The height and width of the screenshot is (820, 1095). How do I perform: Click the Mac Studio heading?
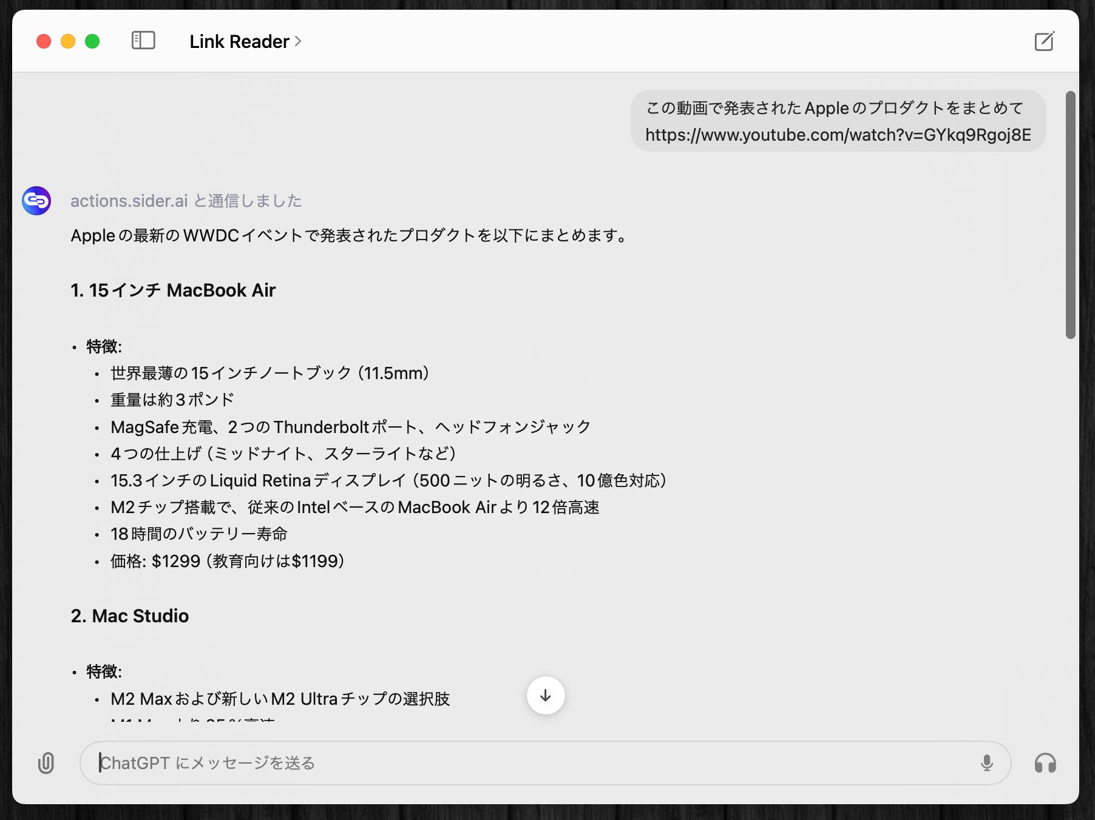tap(129, 616)
